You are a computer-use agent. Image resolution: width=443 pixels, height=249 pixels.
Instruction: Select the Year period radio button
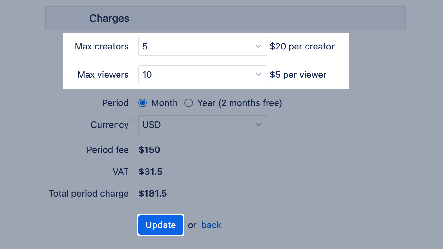coord(189,103)
